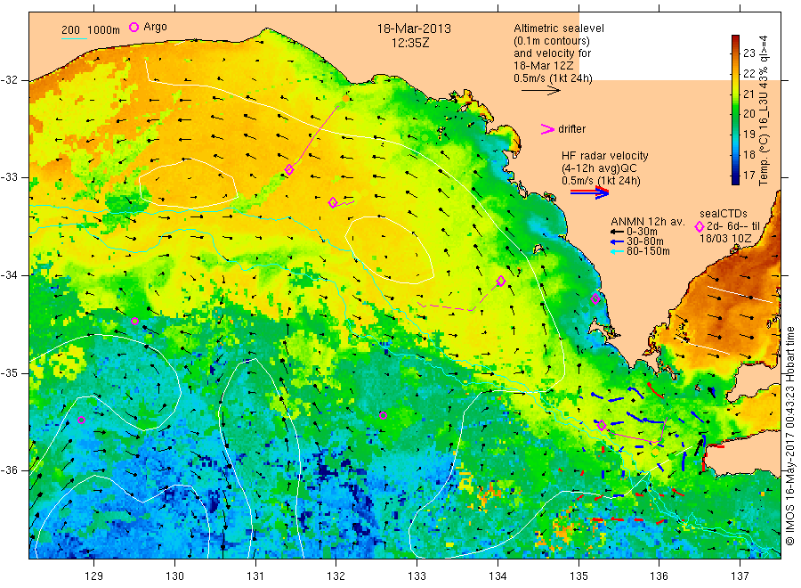Click the black altimetric velocity scale arrow
The width and height of the screenshot is (801, 588).
pos(540,91)
